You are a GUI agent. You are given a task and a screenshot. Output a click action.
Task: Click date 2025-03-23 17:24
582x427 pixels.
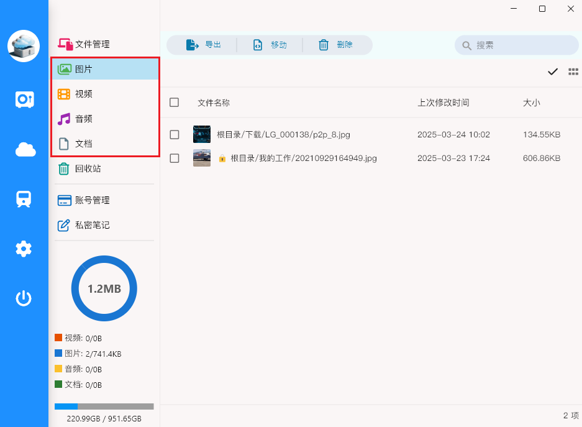pos(453,158)
